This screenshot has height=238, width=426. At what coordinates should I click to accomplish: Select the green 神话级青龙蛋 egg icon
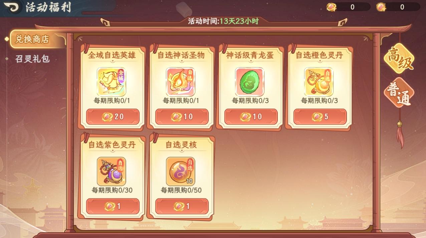click(250, 82)
